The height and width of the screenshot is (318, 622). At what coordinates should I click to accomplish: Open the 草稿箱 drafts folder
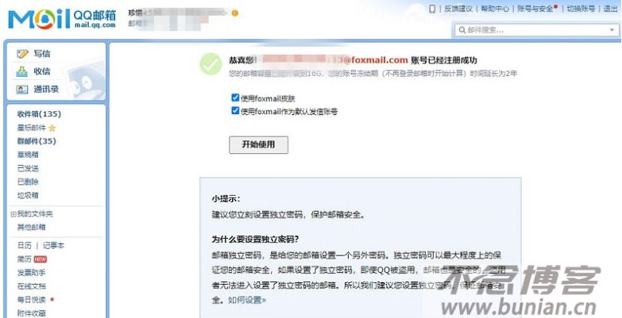pos(28,155)
